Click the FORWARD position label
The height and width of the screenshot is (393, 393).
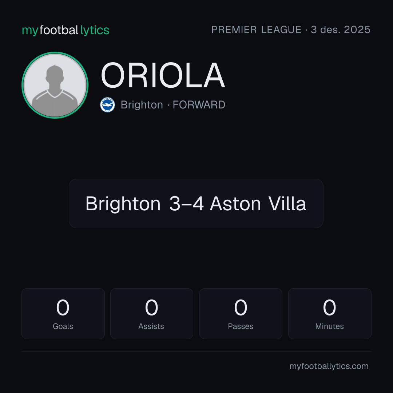pyautogui.click(x=199, y=105)
